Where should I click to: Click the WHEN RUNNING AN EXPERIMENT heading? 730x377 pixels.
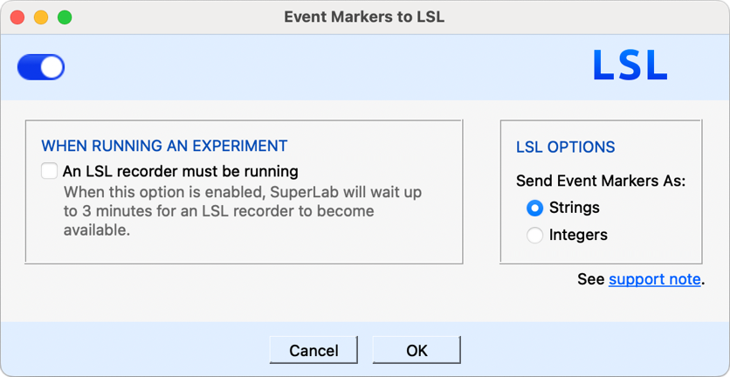point(164,146)
